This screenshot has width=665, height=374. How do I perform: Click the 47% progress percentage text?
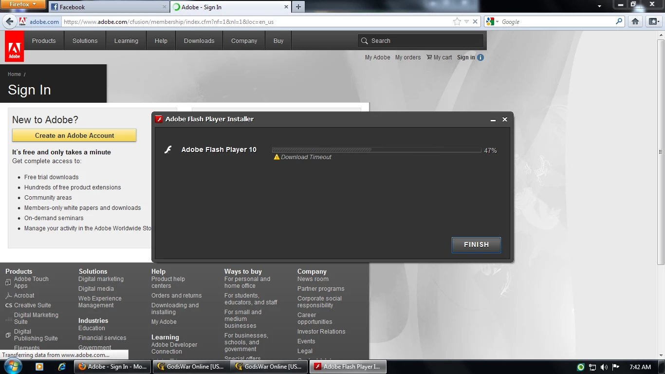click(490, 151)
